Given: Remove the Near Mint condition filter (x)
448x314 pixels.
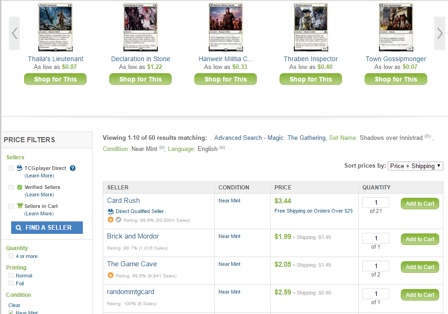Looking at the screenshot, I should 162,148.
